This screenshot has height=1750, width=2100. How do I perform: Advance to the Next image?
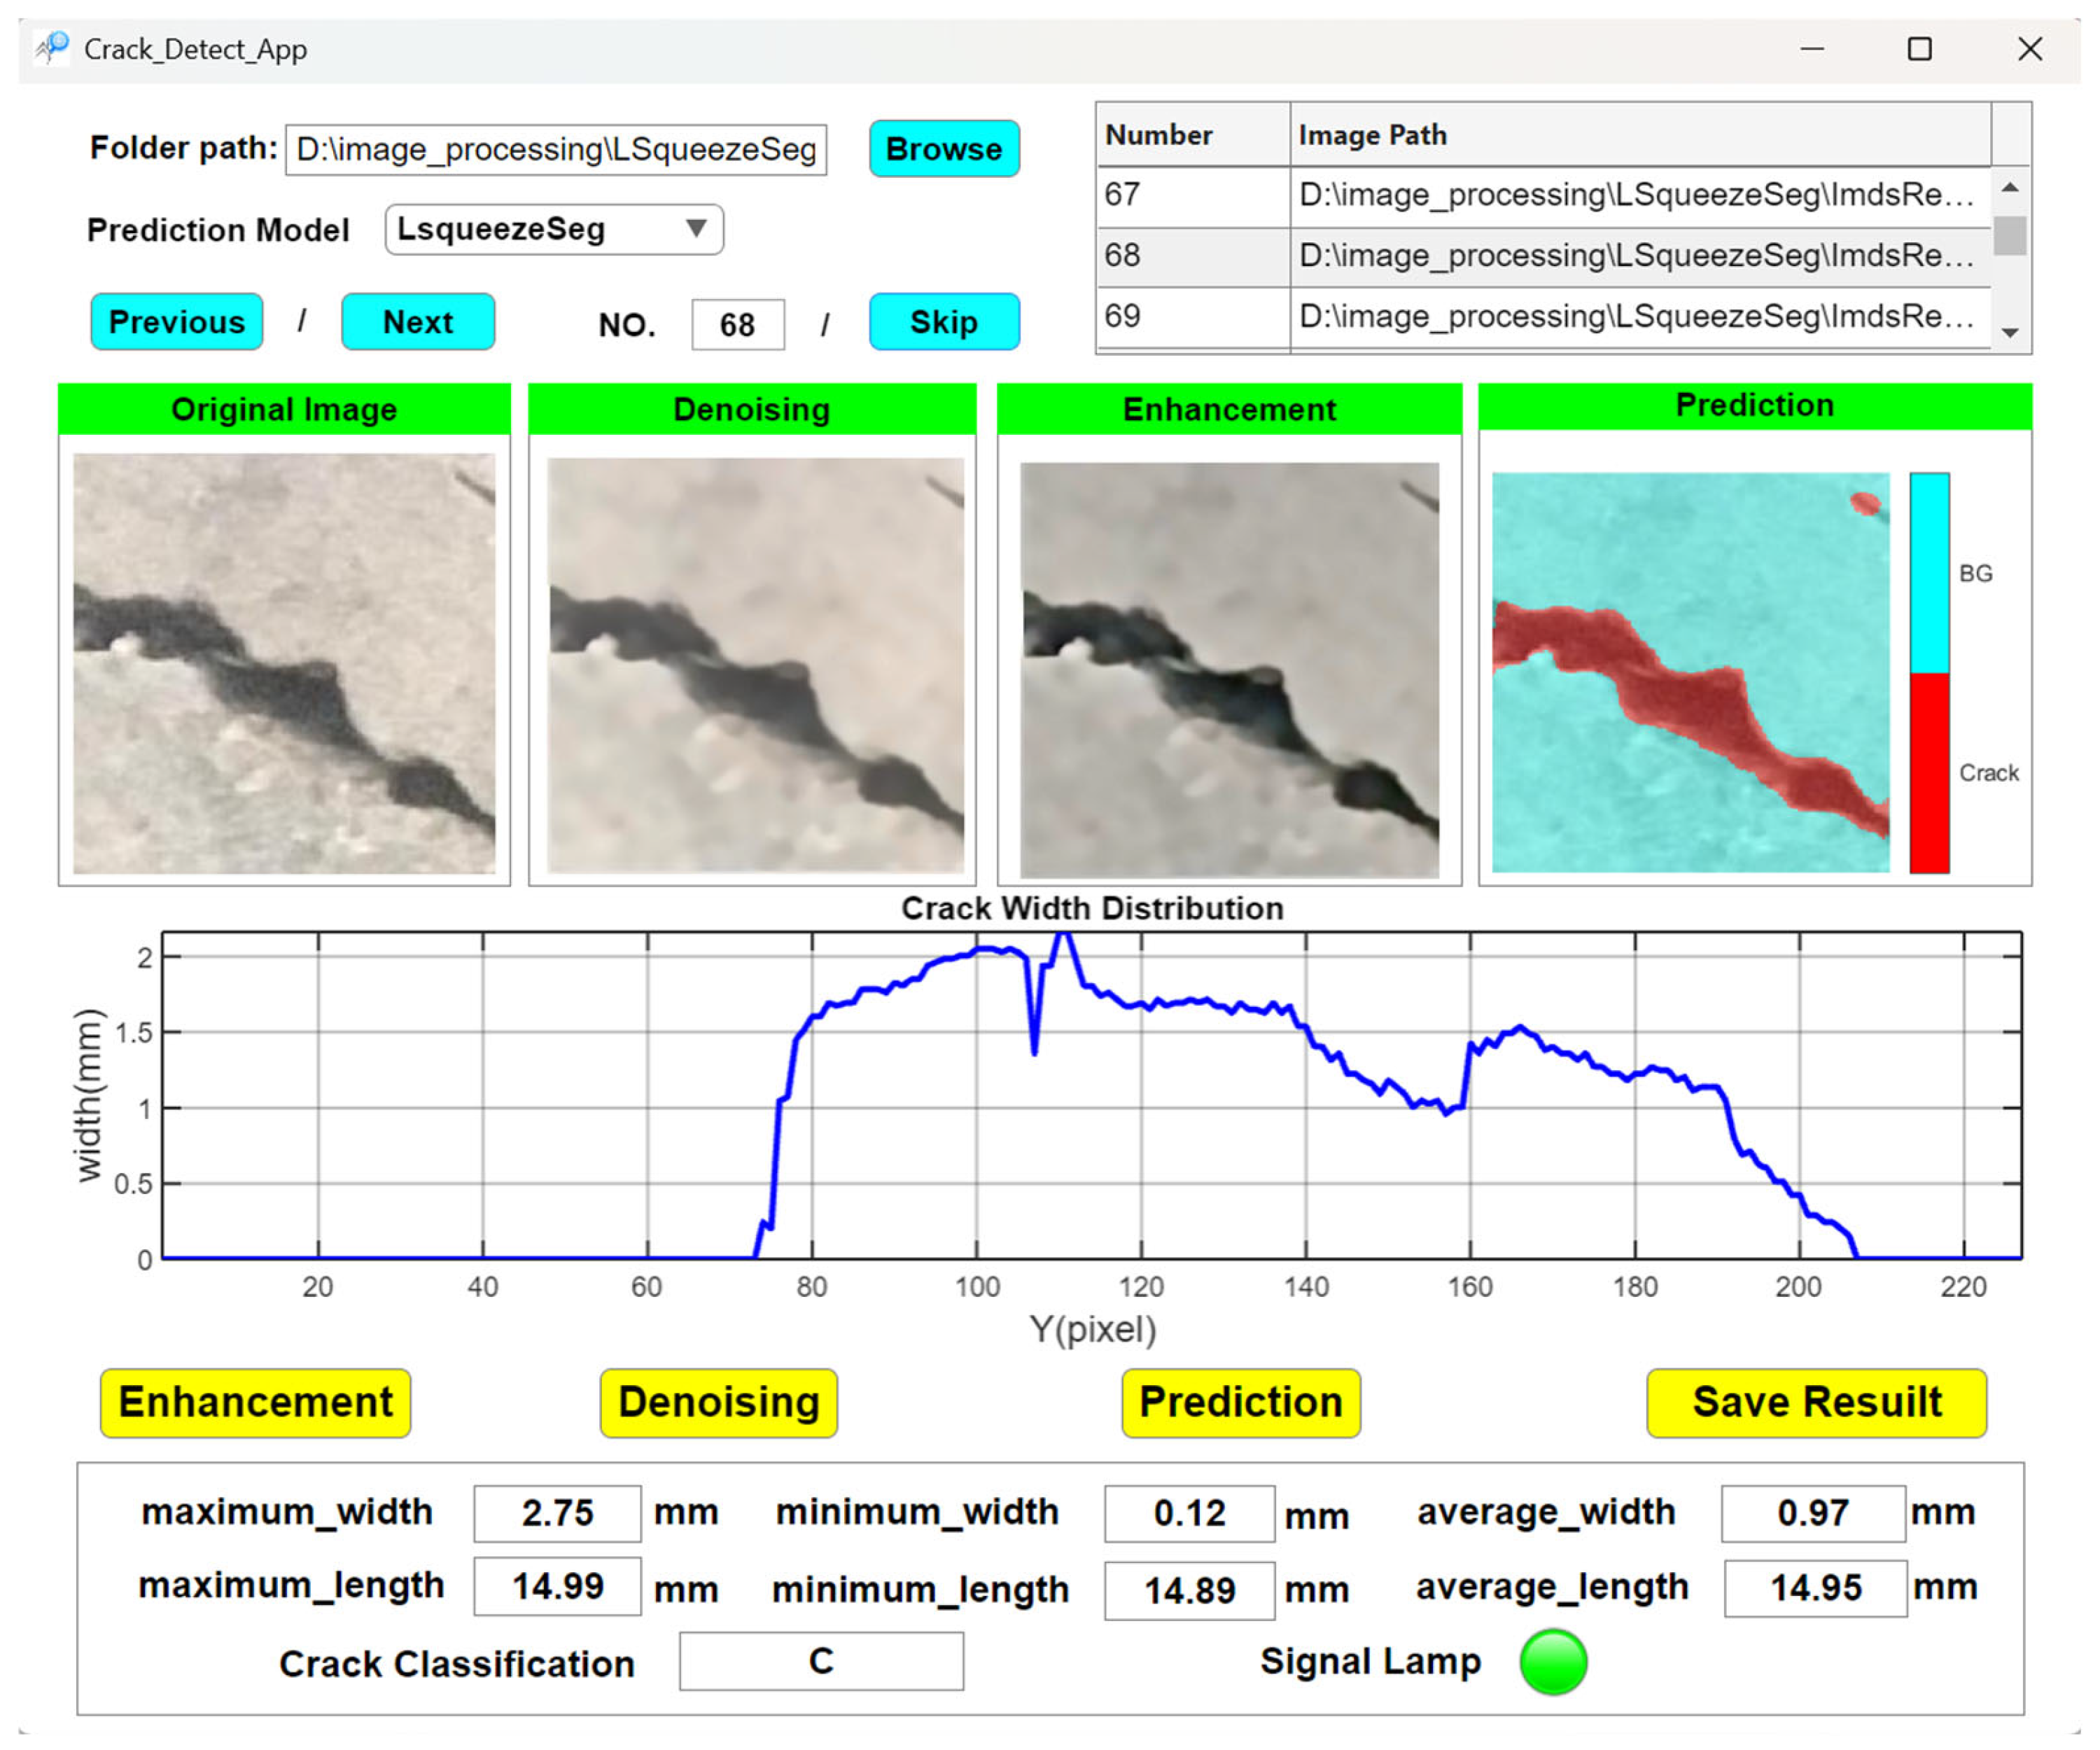pos(418,322)
